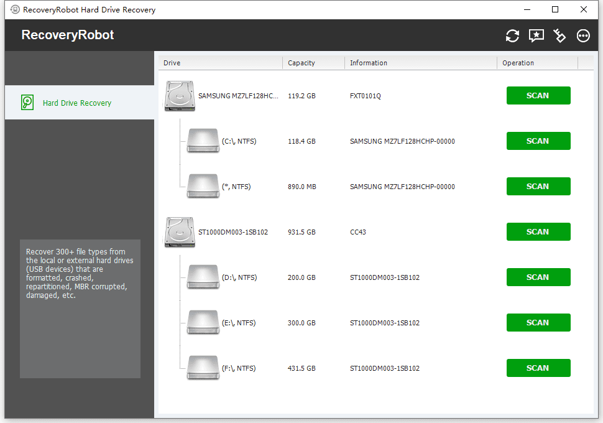Click the Information column header
The height and width of the screenshot is (423, 603).
point(369,63)
